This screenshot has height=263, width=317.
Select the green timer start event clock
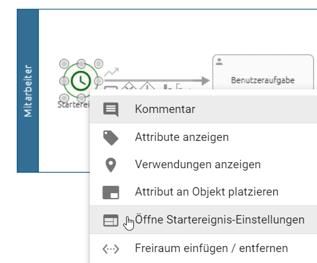[x=81, y=81]
